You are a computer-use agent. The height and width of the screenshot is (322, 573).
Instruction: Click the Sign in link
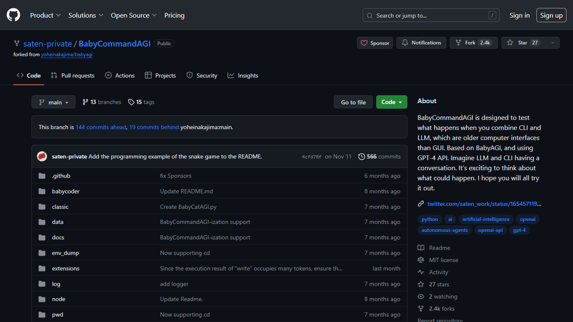tap(520, 15)
